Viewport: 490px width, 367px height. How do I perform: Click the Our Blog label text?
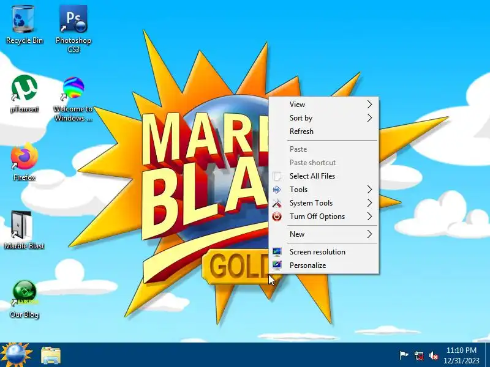point(24,314)
